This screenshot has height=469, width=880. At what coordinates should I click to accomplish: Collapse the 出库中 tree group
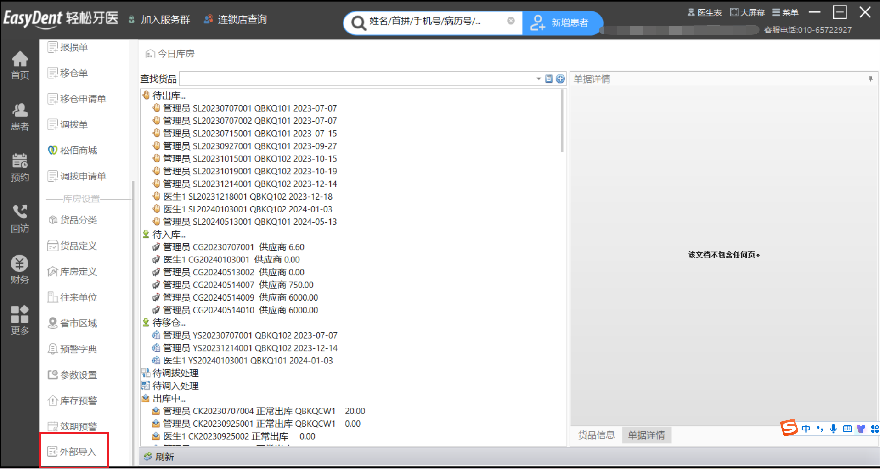[164, 398]
